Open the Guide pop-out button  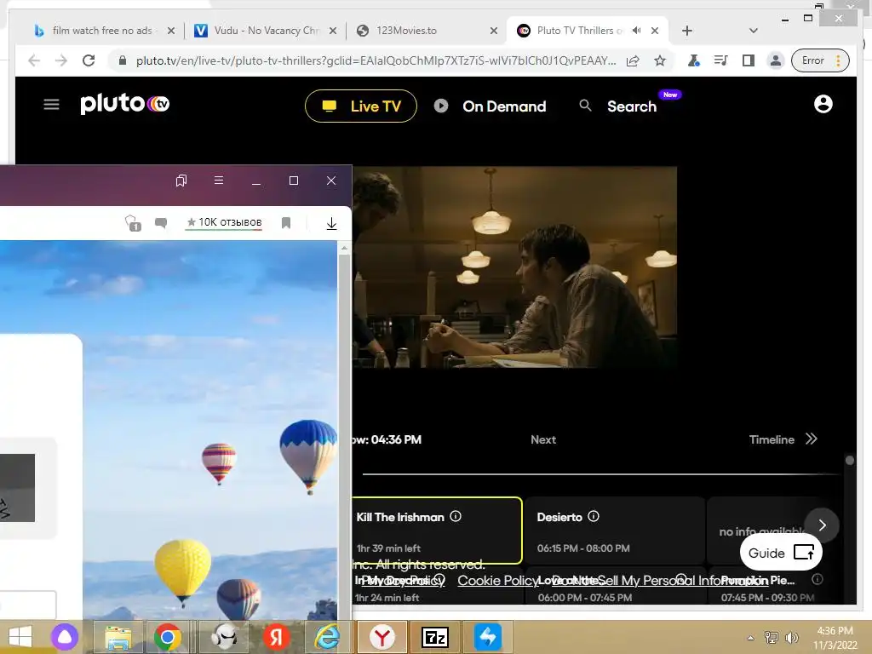point(781,552)
